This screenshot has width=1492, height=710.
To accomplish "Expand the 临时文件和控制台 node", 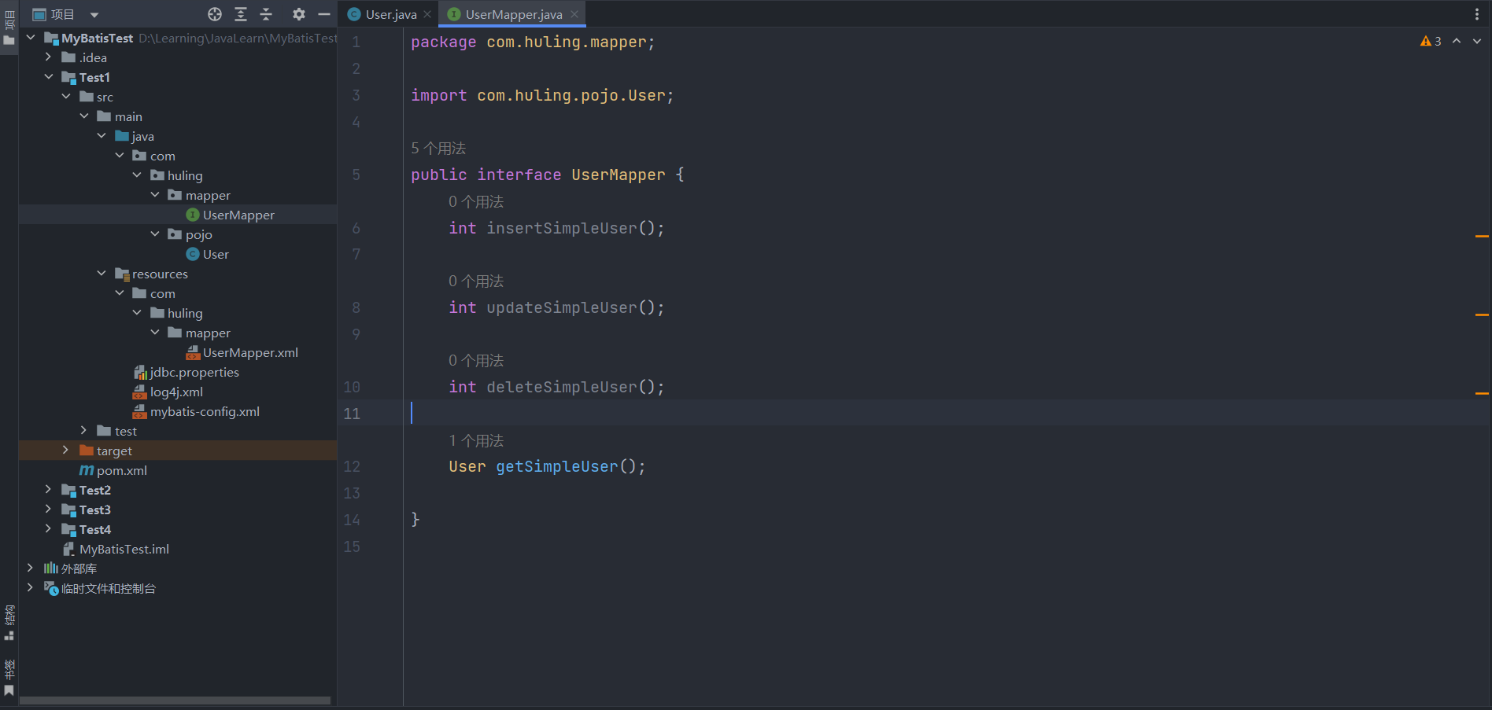I will (x=31, y=587).
